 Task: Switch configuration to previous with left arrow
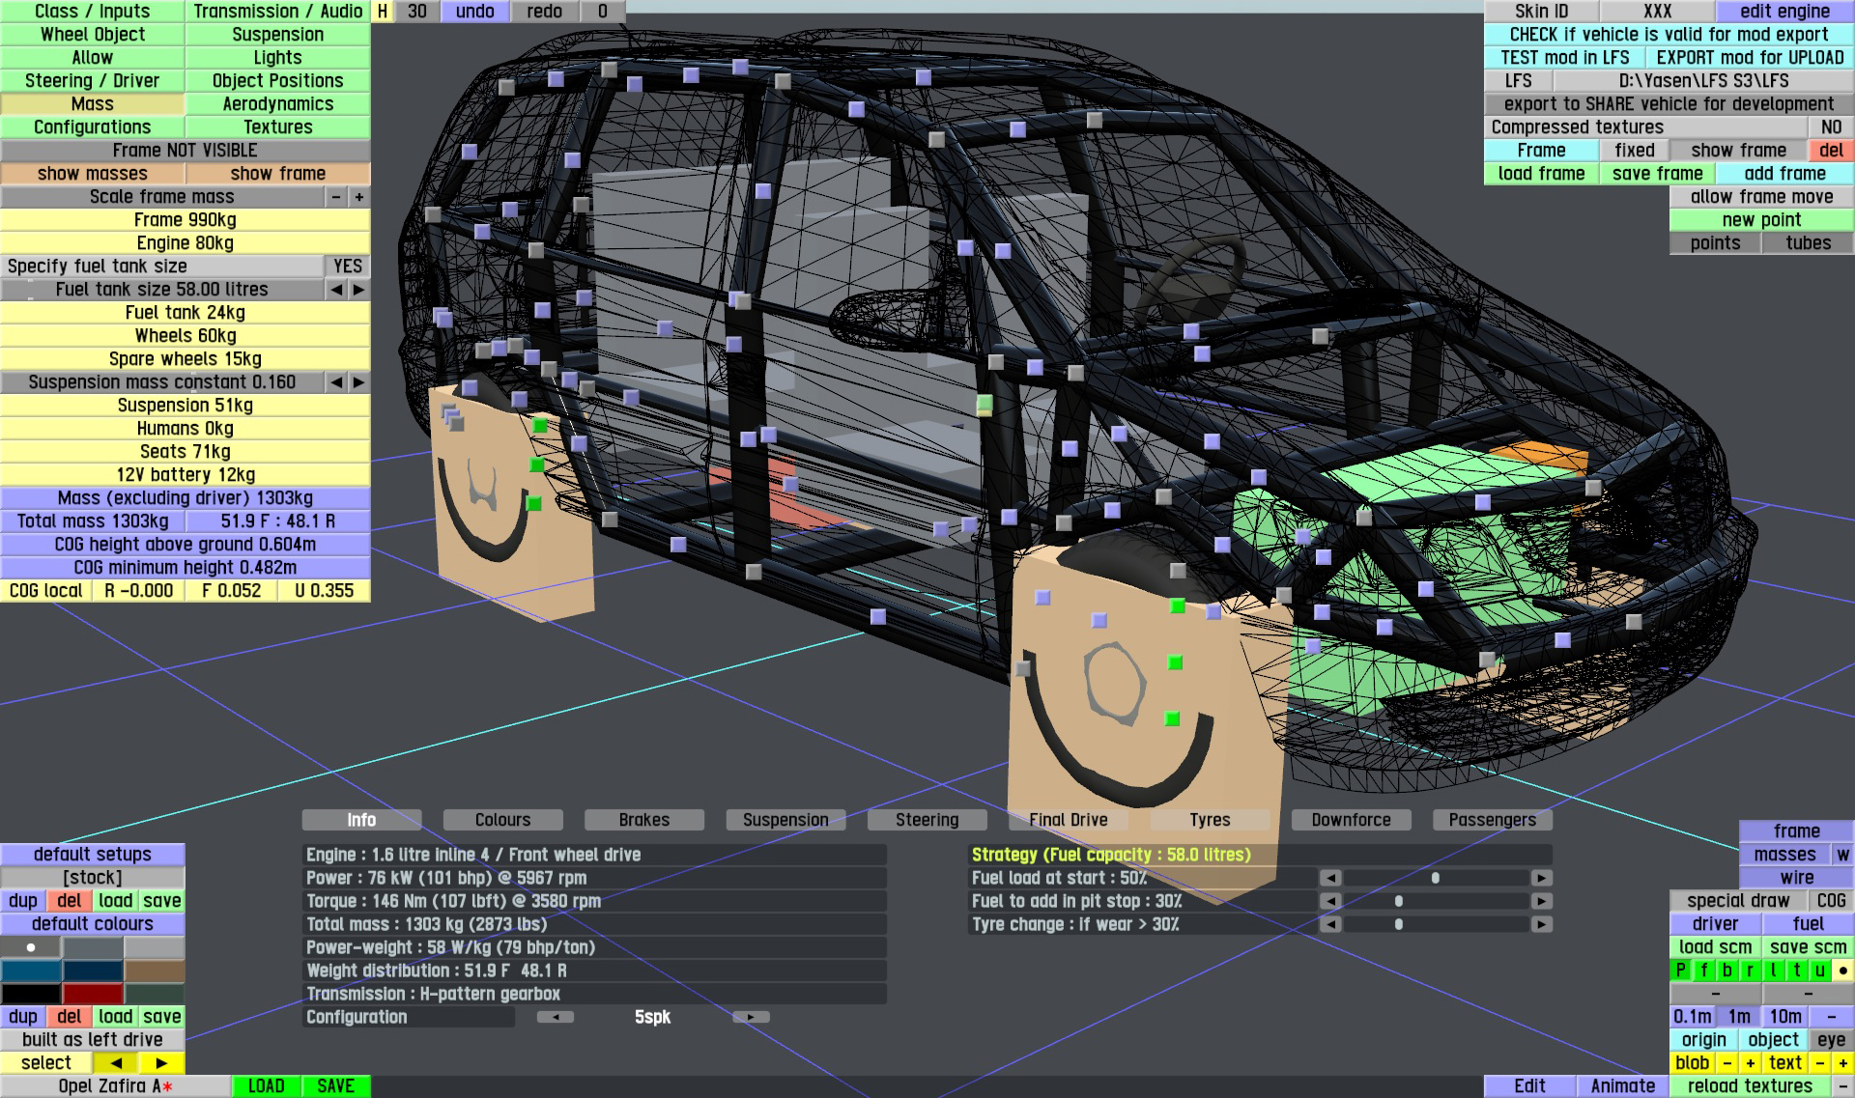tap(556, 1017)
